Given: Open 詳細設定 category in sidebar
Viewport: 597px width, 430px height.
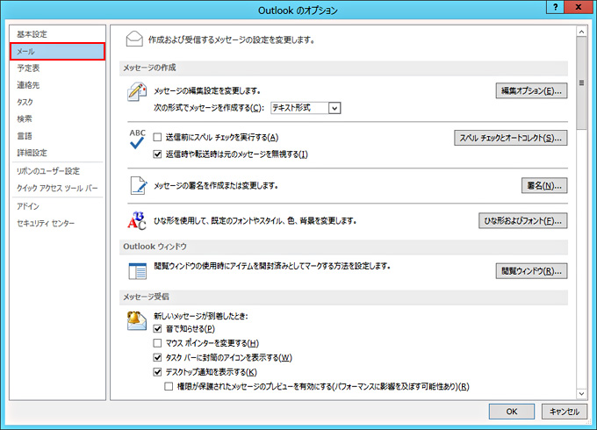Looking at the screenshot, I should tap(32, 153).
